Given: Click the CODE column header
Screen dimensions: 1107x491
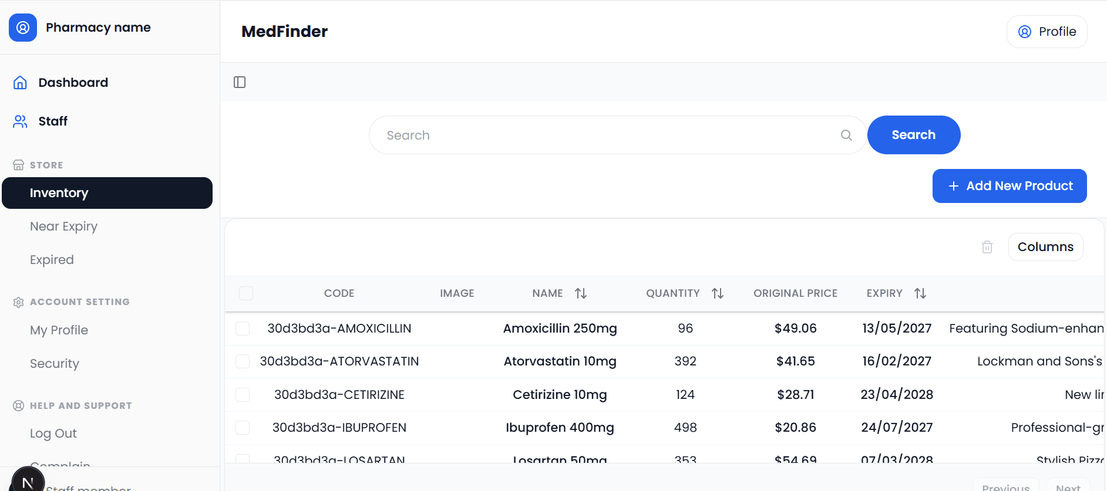Looking at the screenshot, I should click(339, 293).
